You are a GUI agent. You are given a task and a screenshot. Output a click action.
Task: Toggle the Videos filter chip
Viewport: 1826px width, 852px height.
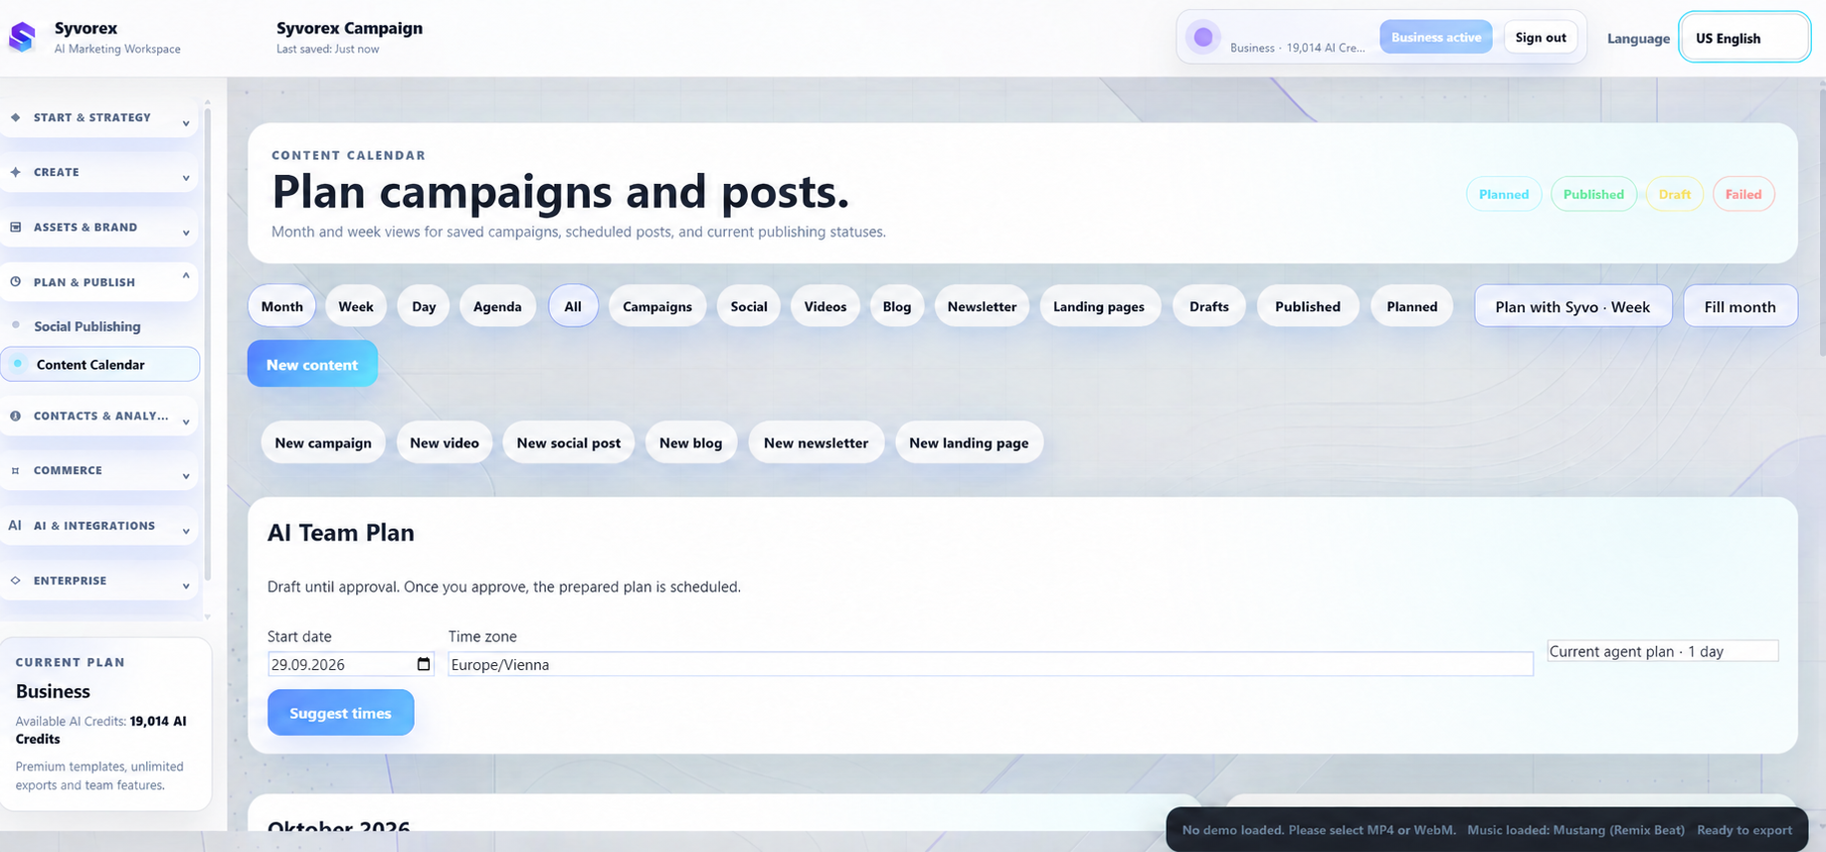pos(825,306)
